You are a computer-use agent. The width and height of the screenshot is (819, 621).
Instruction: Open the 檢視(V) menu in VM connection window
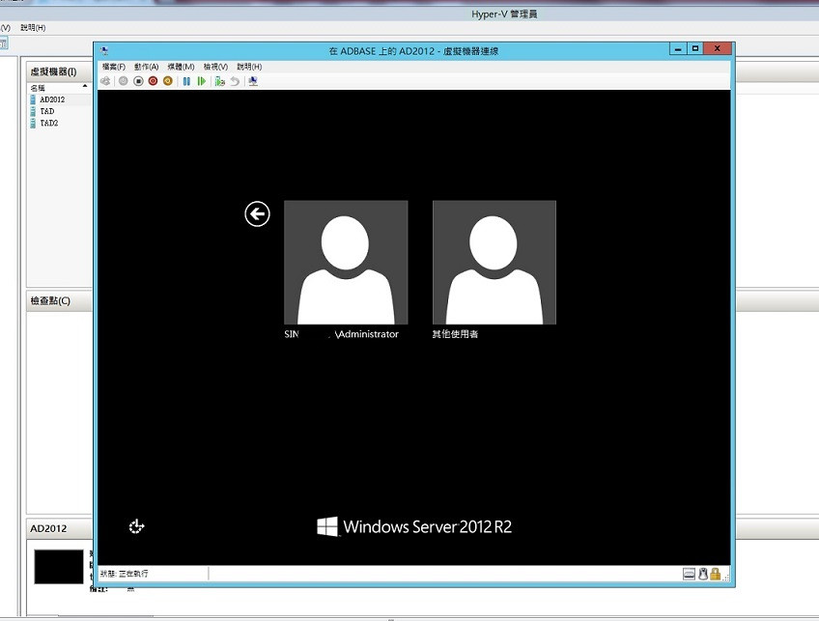click(x=215, y=67)
